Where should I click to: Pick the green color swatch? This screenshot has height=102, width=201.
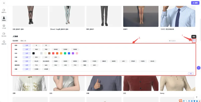[65, 53]
